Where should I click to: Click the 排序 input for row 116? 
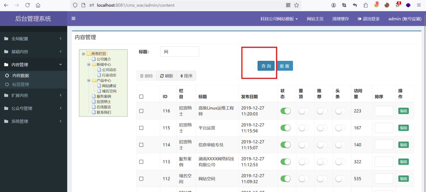384,111
